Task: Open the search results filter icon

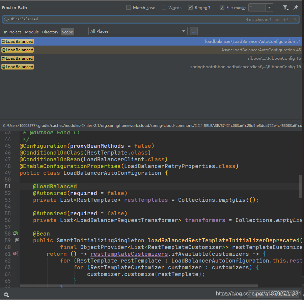Action: [x=285, y=8]
